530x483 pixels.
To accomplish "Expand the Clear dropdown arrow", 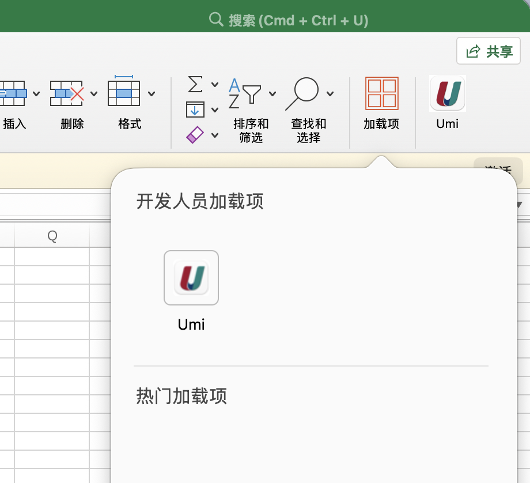I will point(215,135).
